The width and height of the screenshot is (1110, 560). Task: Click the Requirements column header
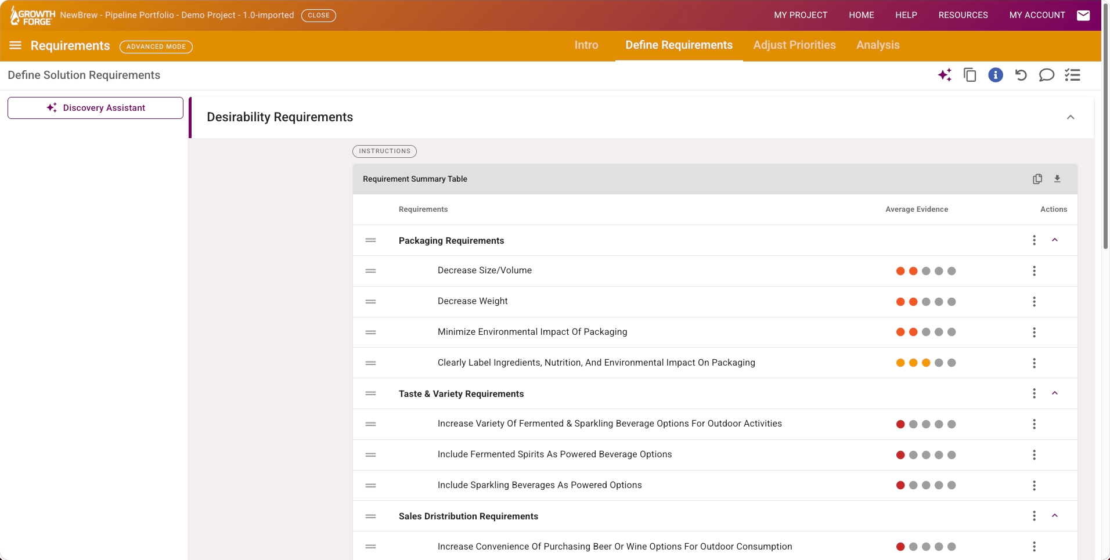423,209
